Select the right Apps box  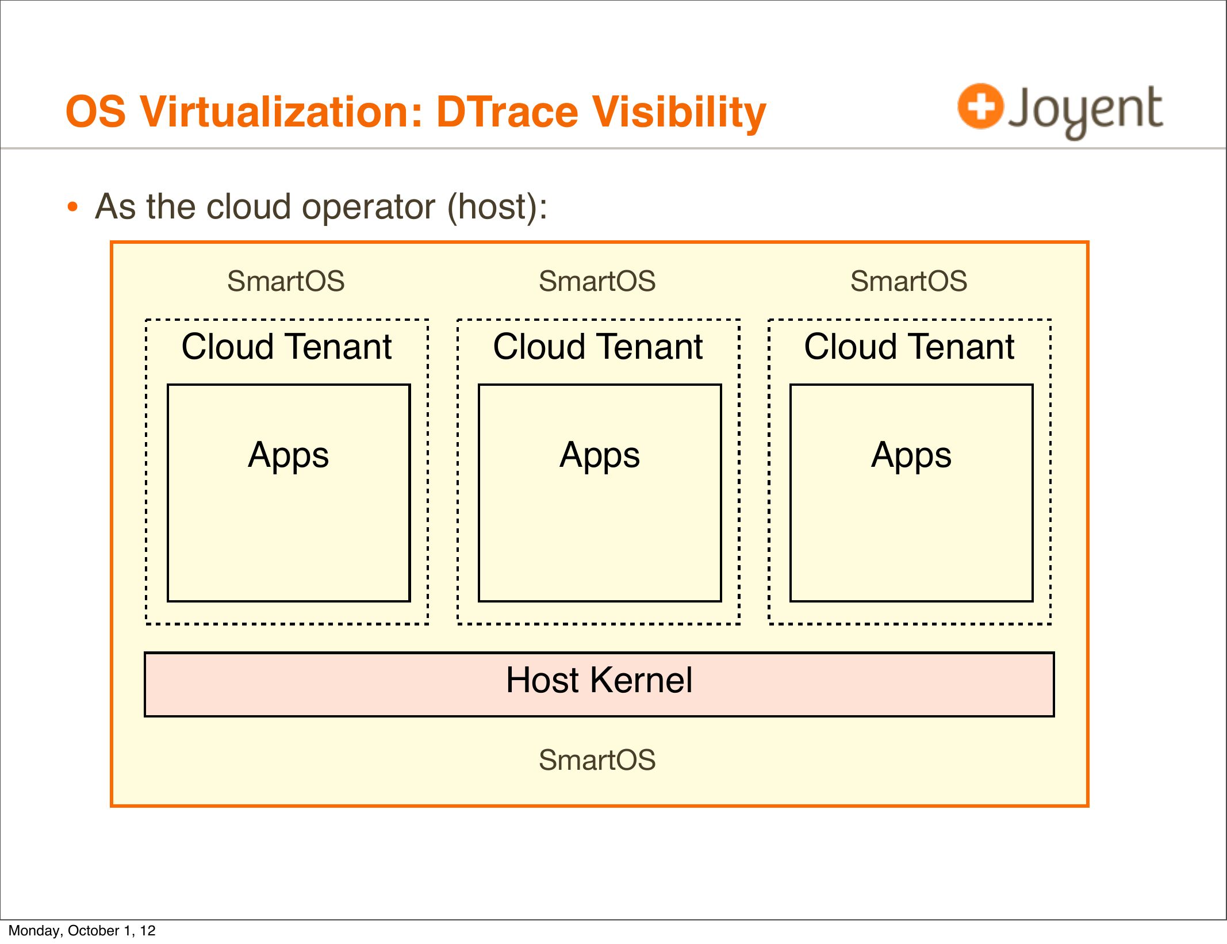[911, 535]
